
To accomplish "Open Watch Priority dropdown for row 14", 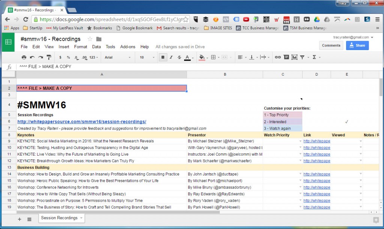I will pyautogui.click(x=300, y=174).
